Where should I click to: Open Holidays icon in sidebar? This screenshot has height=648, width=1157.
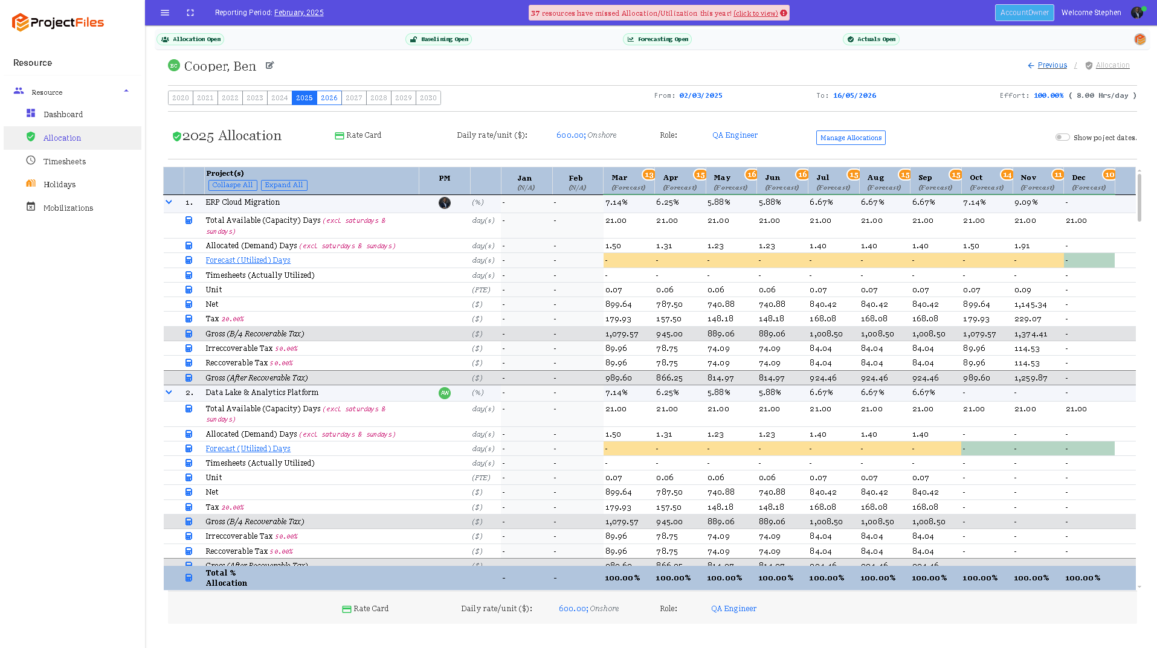(x=31, y=184)
